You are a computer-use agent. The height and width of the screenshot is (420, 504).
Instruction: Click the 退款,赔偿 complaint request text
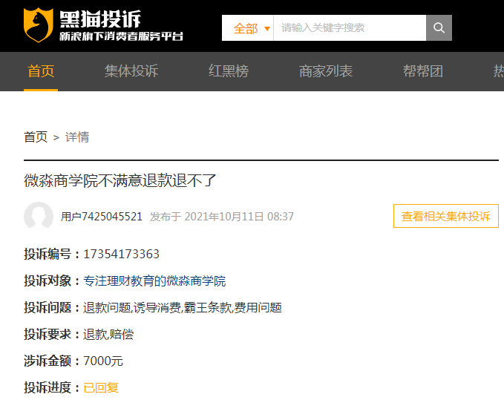tap(108, 335)
